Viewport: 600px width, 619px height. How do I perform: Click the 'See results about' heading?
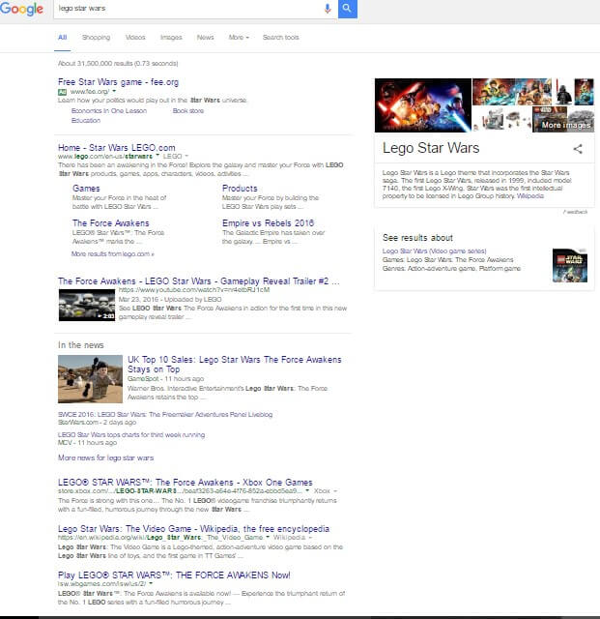(417, 238)
